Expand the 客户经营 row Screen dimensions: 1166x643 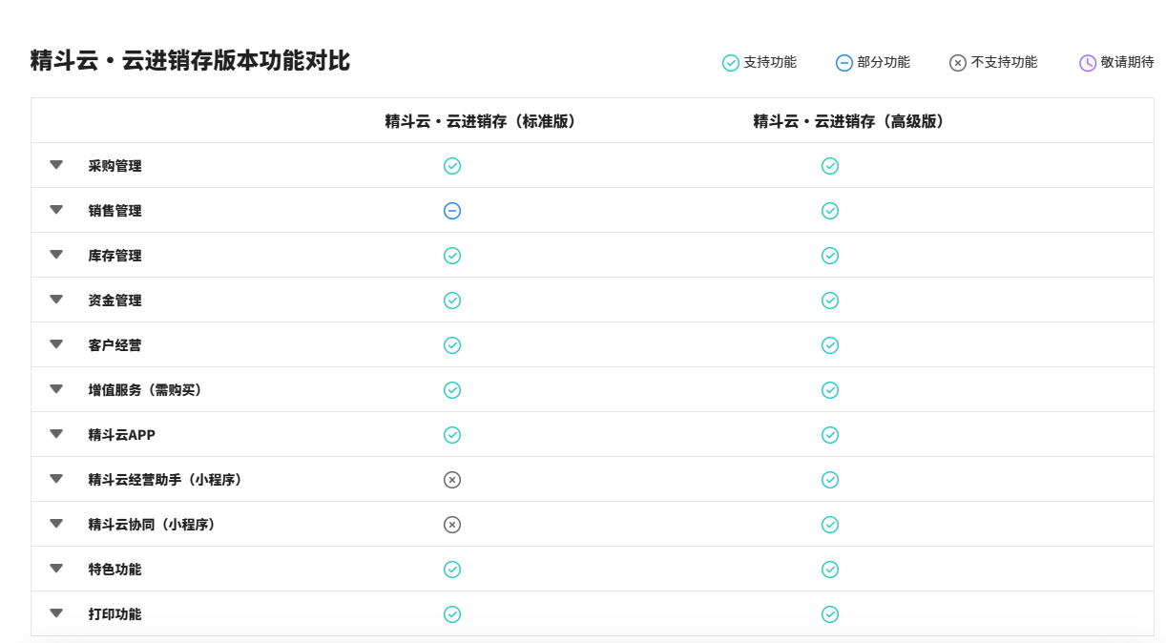[x=55, y=344]
